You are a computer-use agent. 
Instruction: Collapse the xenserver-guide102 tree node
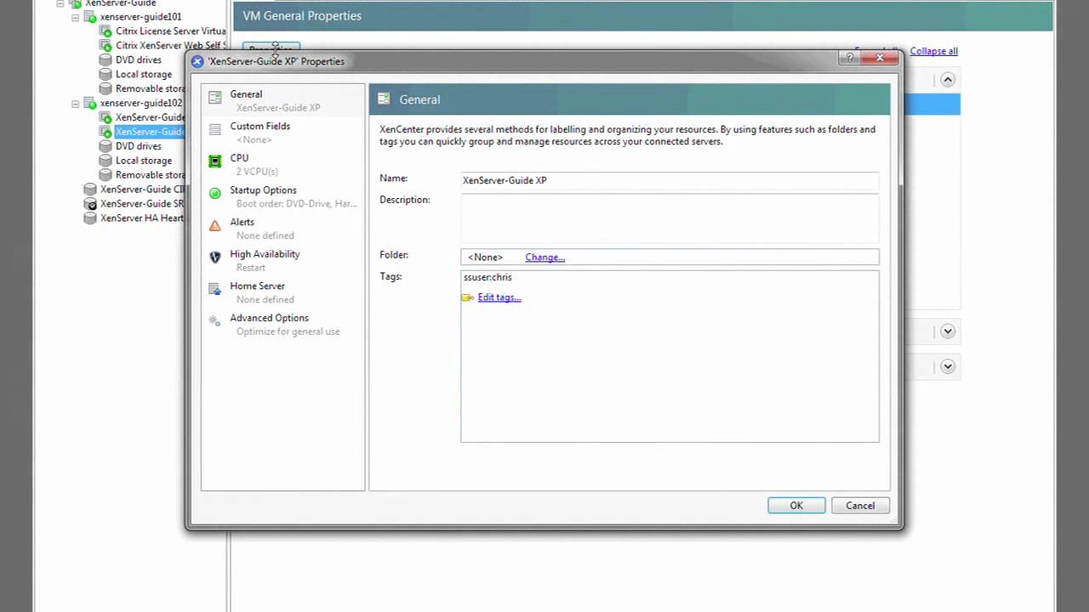click(76, 103)
